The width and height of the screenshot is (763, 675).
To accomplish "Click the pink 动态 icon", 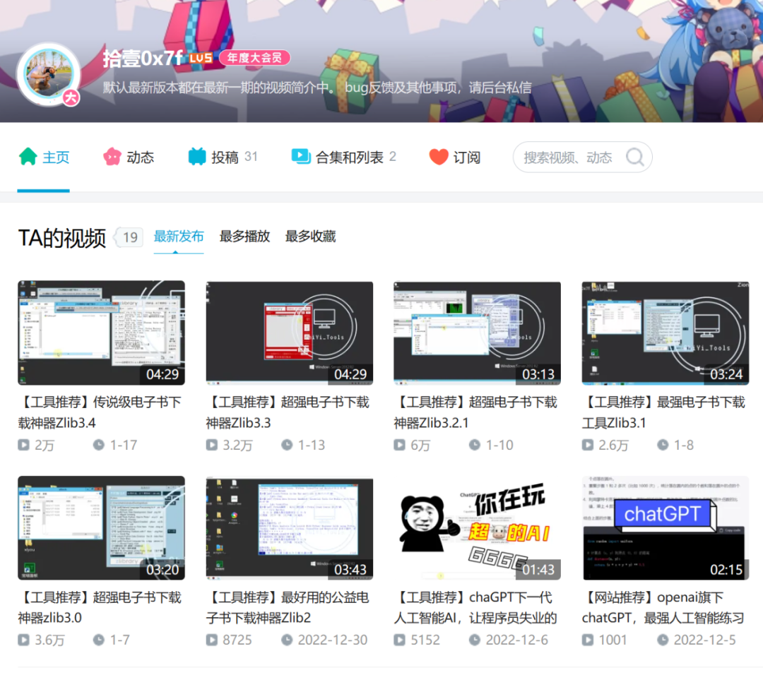I will click(112, 157).
